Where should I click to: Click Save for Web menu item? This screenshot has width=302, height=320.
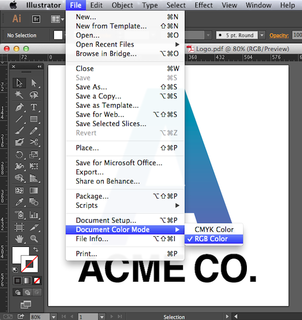coord(100,115)
